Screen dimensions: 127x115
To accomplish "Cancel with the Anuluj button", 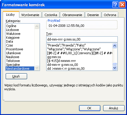I will pos(114,108).
